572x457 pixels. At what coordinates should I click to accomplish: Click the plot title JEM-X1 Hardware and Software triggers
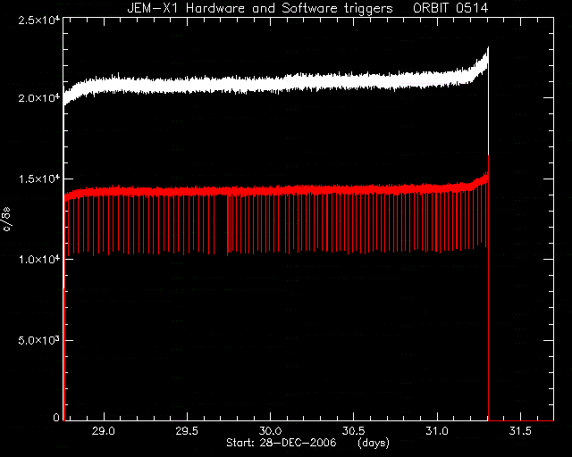click(x=260, y=8)
